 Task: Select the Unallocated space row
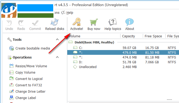pyautogui.click(x=123, y=67)
